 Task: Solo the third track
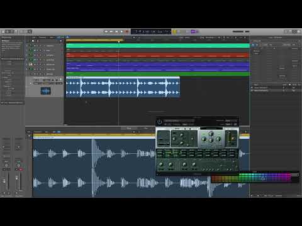[x=38, y=55]
